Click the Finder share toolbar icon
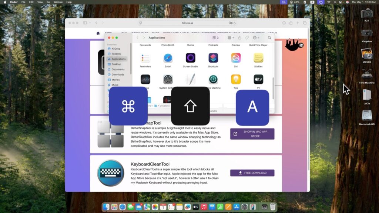Screen dimensions: 379x213 tap(239, 38)
